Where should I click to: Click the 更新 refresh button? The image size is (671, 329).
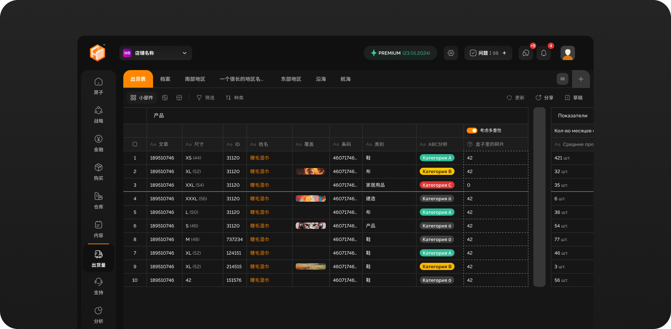click(515, 98)
